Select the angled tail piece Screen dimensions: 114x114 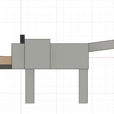click(x=101, y=46)
